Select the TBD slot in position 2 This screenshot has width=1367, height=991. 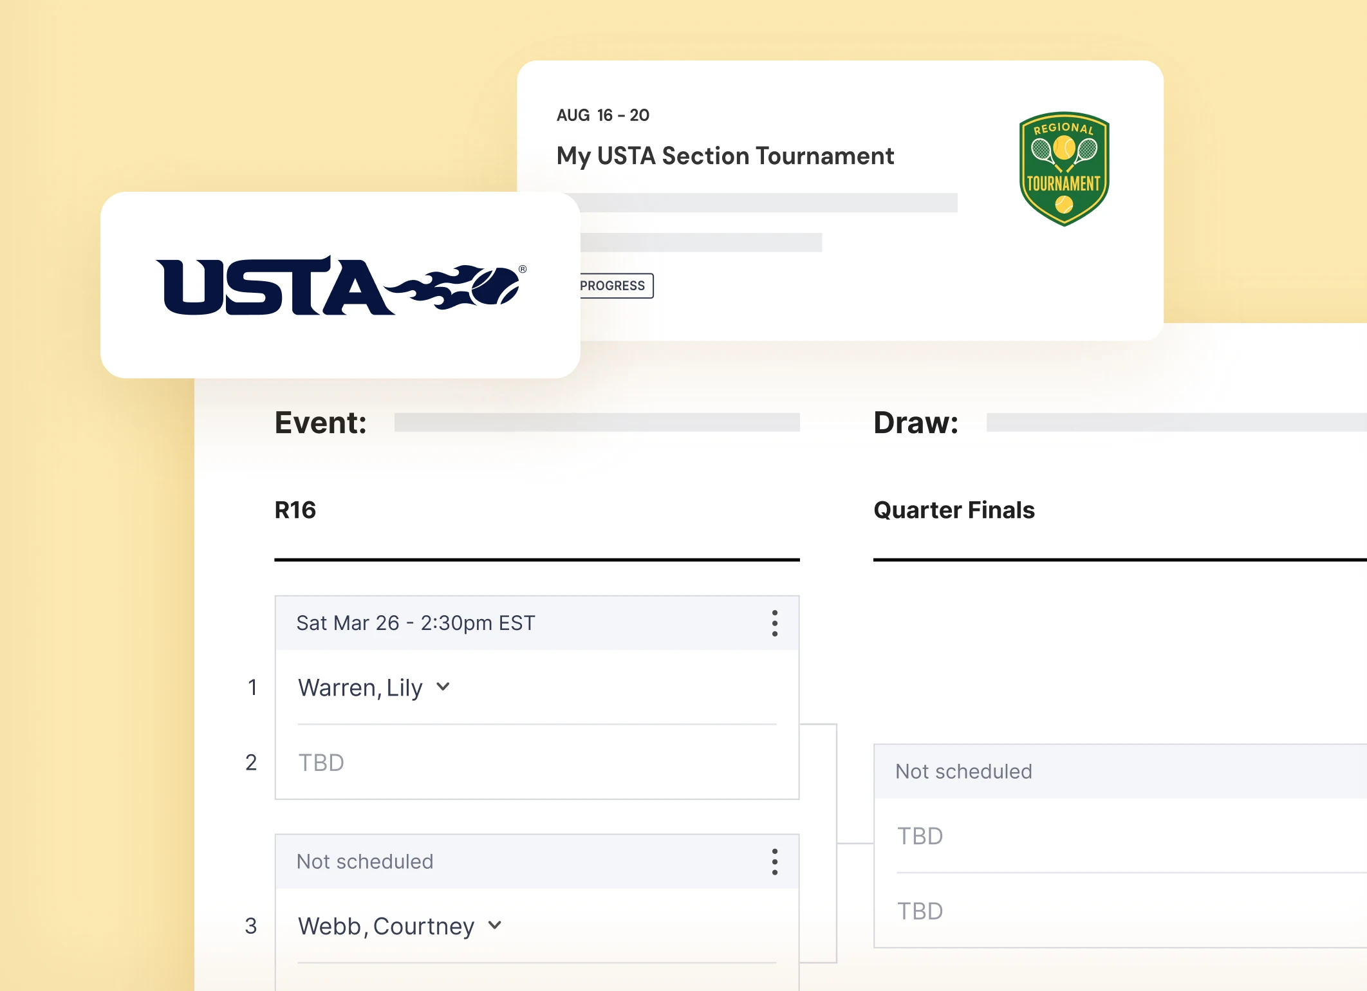coord(321,763)
